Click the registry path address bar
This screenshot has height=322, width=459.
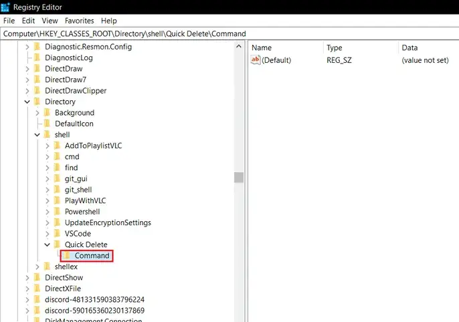(x=230, y=33)
